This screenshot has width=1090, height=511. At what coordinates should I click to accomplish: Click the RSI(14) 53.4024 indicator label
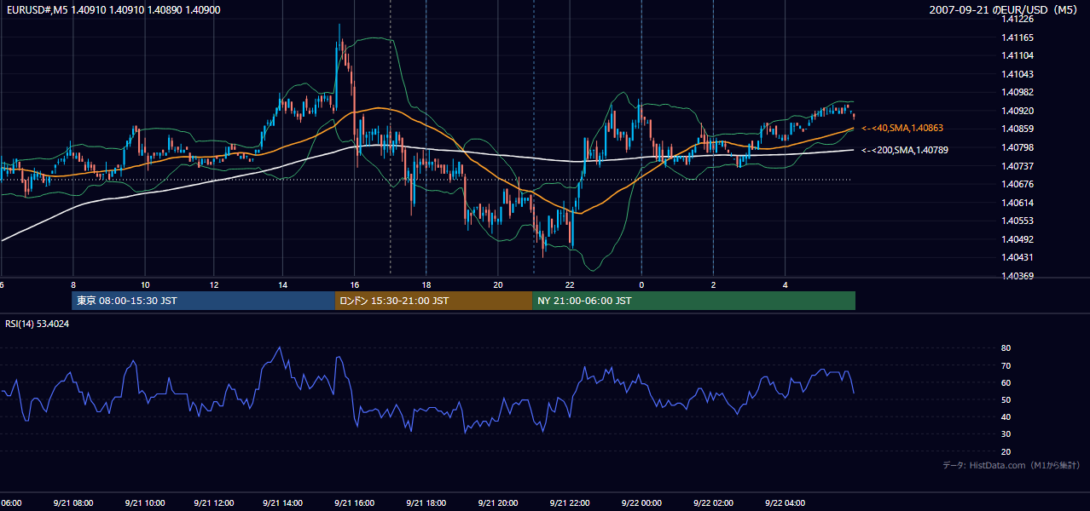[x=38, y=324]
